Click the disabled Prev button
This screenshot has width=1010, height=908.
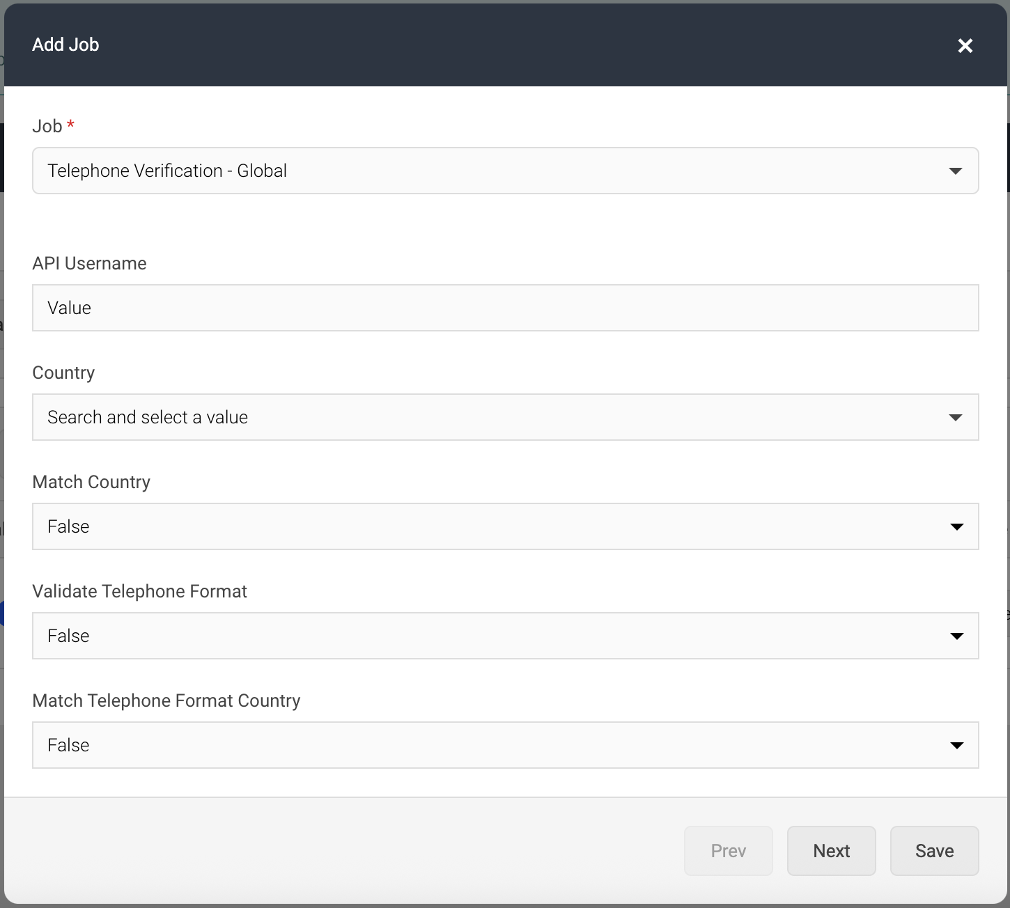point(728,851)
